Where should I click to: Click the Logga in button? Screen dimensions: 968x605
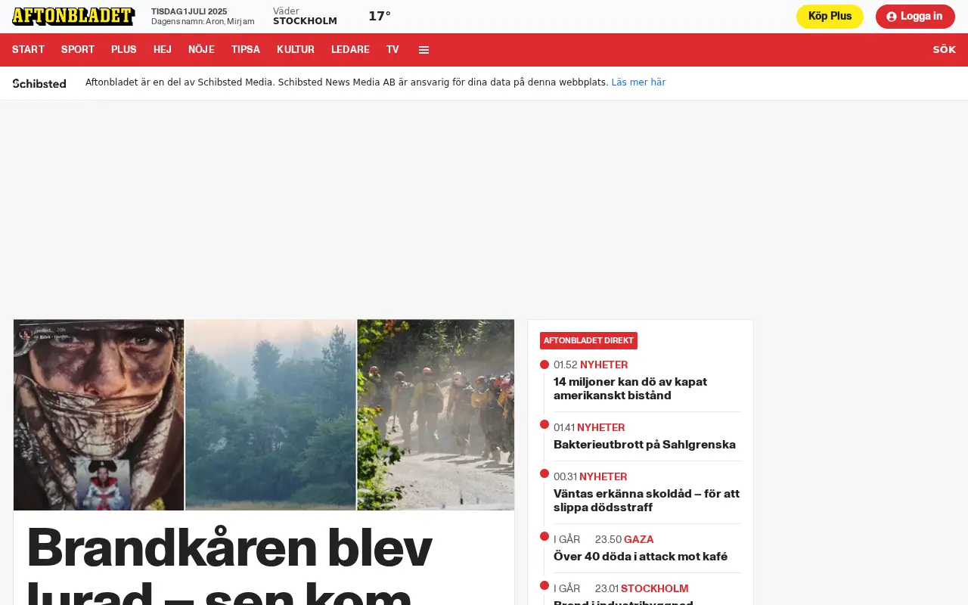915,16
